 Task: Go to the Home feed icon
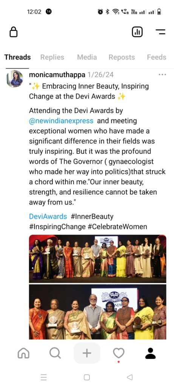[23, 354]
